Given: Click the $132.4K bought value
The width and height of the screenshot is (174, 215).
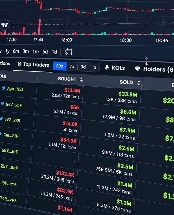Looking at the screenshot, I should point(65,174).
